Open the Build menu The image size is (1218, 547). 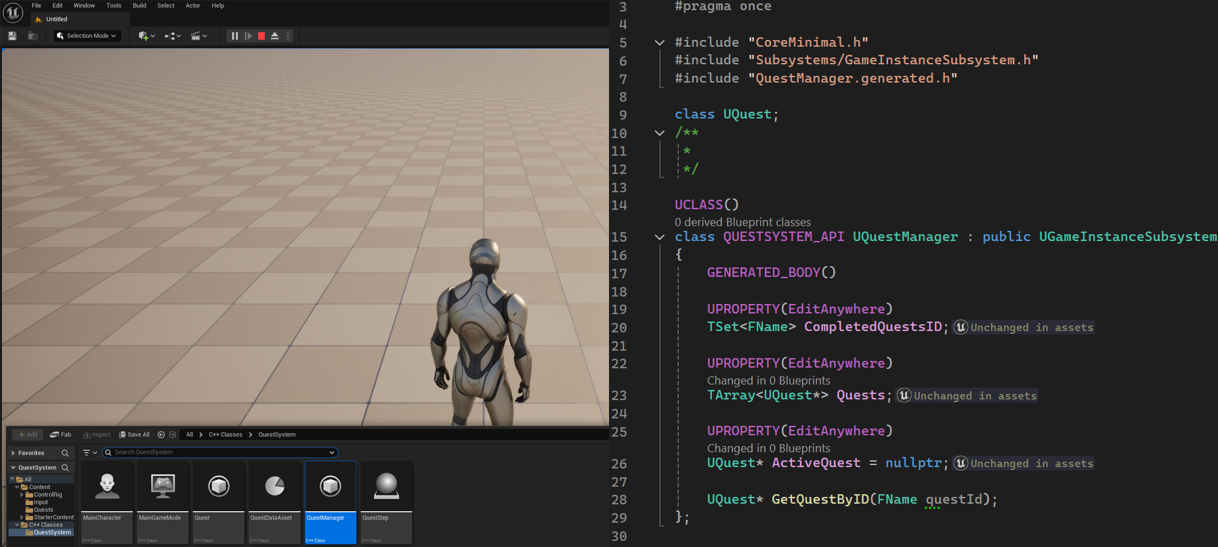click(139, 5)
